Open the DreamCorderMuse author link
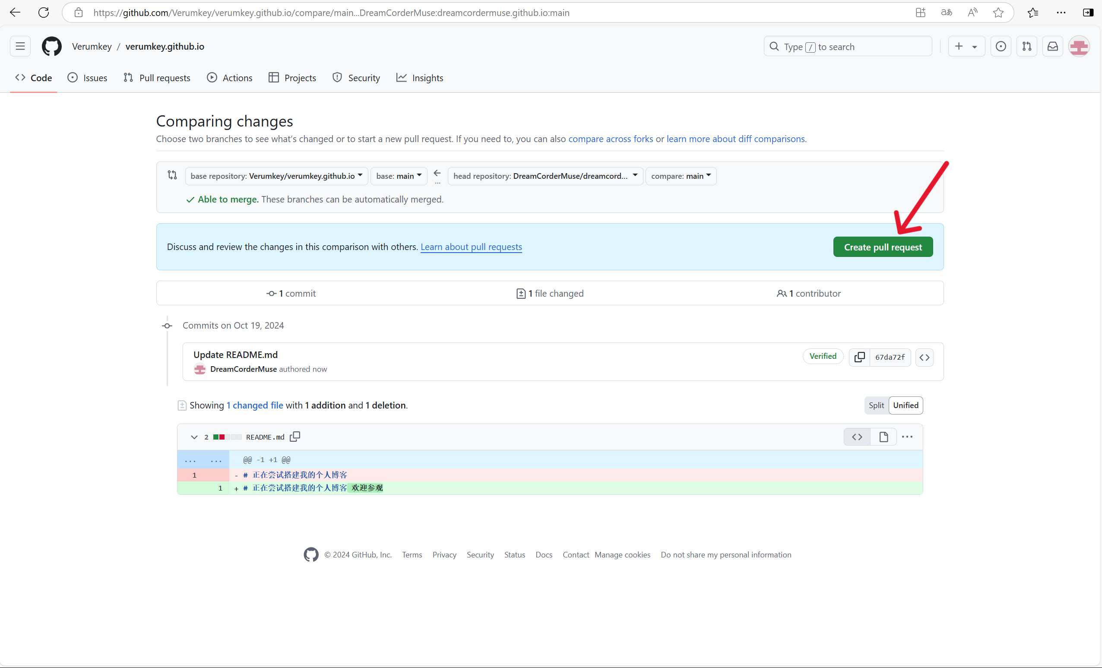1102x668 pixels. coord(243,369)
